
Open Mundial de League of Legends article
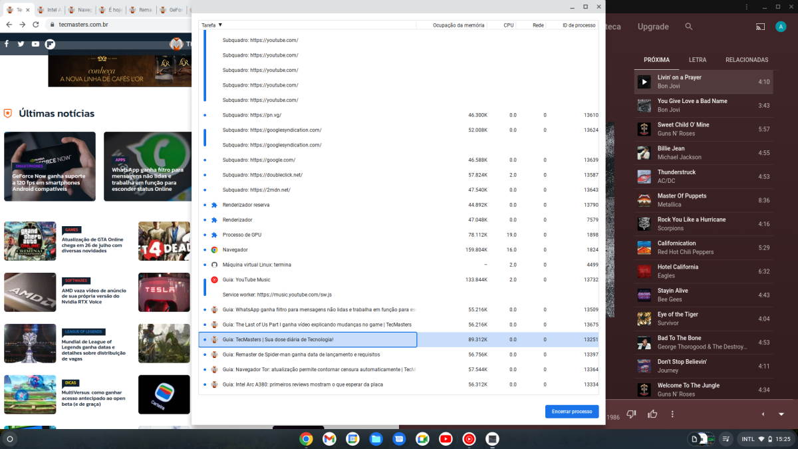(94, 351)
